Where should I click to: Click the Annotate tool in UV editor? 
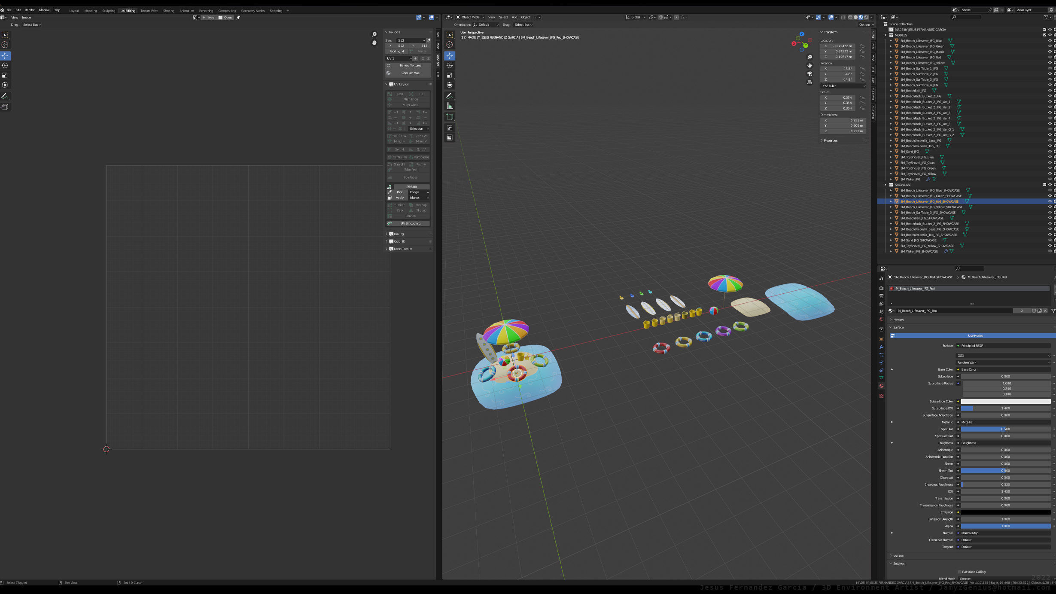click(x=5, y=96)
